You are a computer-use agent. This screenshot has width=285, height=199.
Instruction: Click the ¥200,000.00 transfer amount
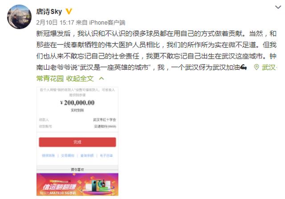(x=77, y=103)
